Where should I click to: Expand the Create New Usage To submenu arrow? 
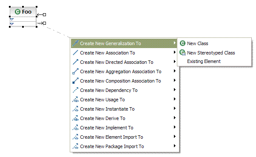175,99
